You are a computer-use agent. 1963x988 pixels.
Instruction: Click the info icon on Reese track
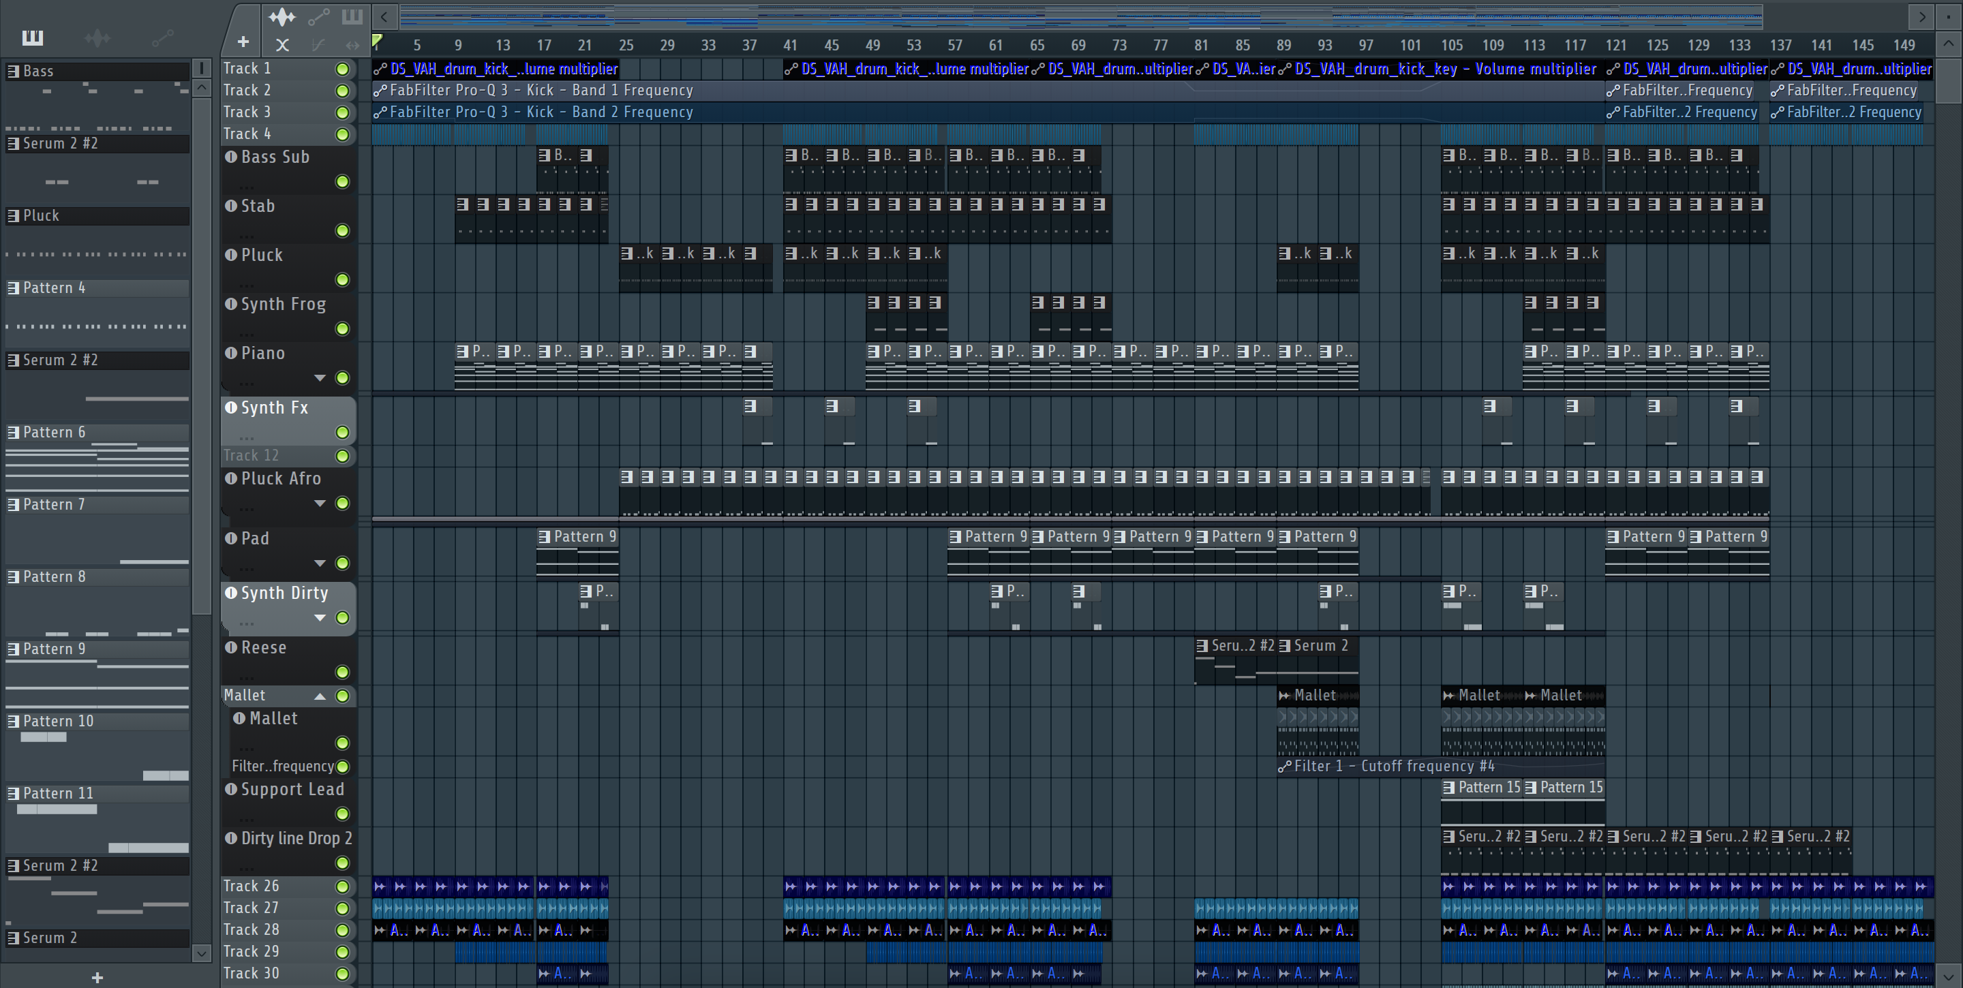coord(231,647)
